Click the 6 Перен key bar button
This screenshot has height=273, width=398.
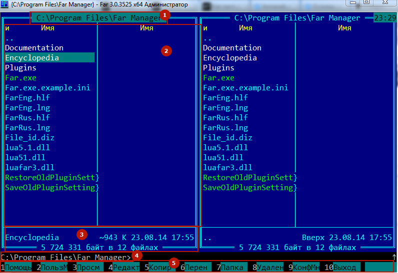[x=195, y=267]
